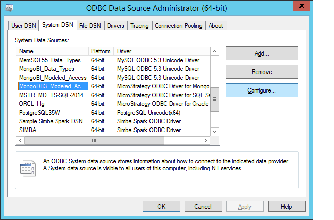Switch to the User DSN tab
This screenshot has height=220, width=334.
pos(24,26)
